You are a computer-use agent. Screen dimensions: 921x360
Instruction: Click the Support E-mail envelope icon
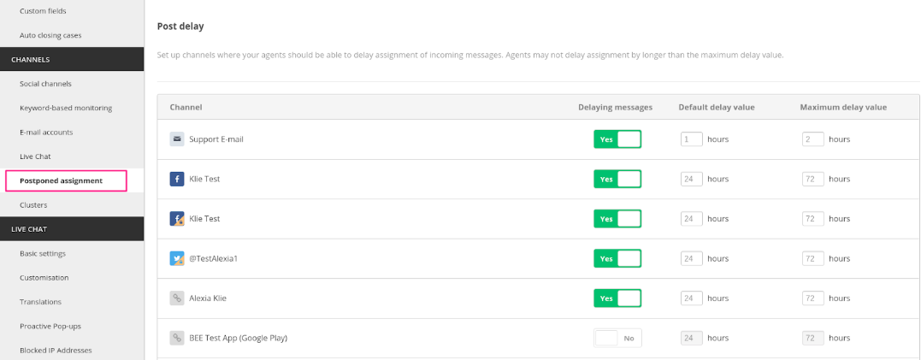pyautogui.click(x=177, y=139)
